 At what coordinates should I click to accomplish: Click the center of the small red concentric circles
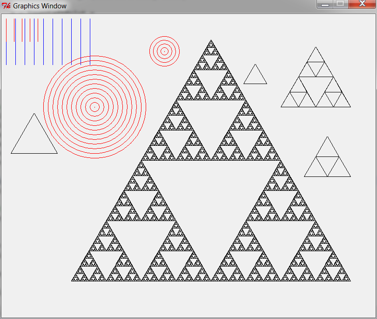tap(164, 51)
